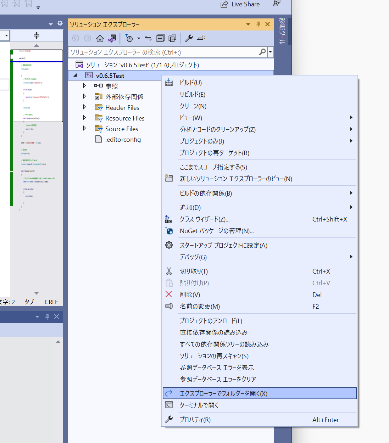Click the terminal icon for ターミナルで開く
Screen dimensions: 389x443
click(169, 405)
